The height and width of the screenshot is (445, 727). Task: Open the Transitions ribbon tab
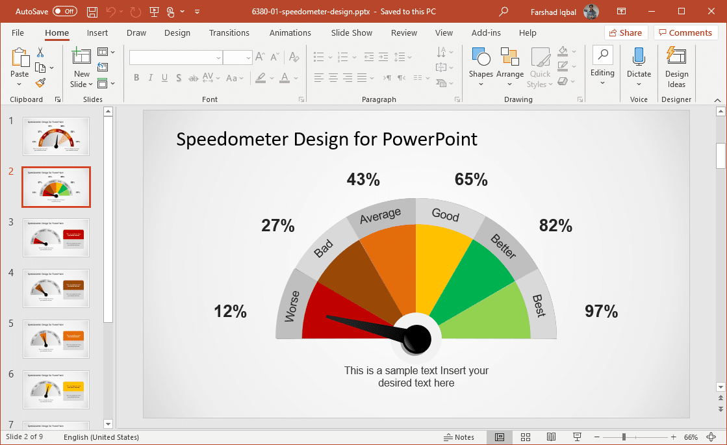[x=229, y=32]
